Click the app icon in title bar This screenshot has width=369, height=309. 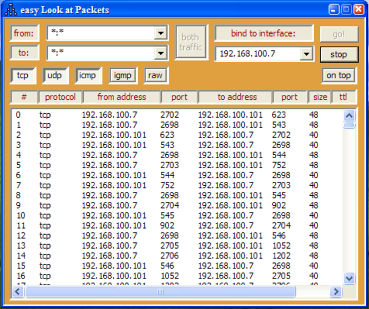(10, 10)
